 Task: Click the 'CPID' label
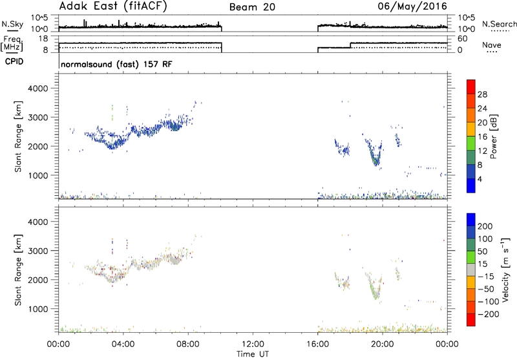[14, 61]
